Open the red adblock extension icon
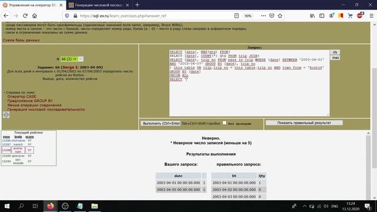Viewport: 377px width, 212px height. coord(360,15)
